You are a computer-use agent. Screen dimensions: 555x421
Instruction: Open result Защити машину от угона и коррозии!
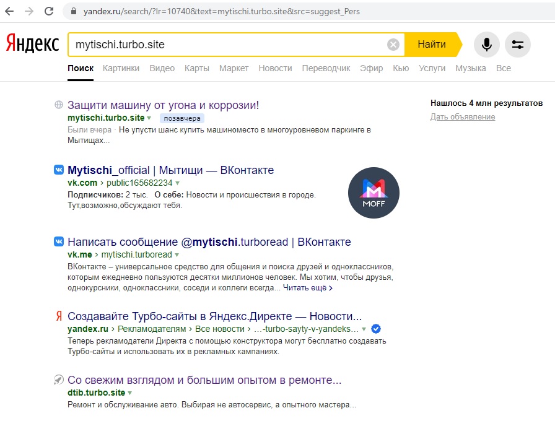pos(163,105)
